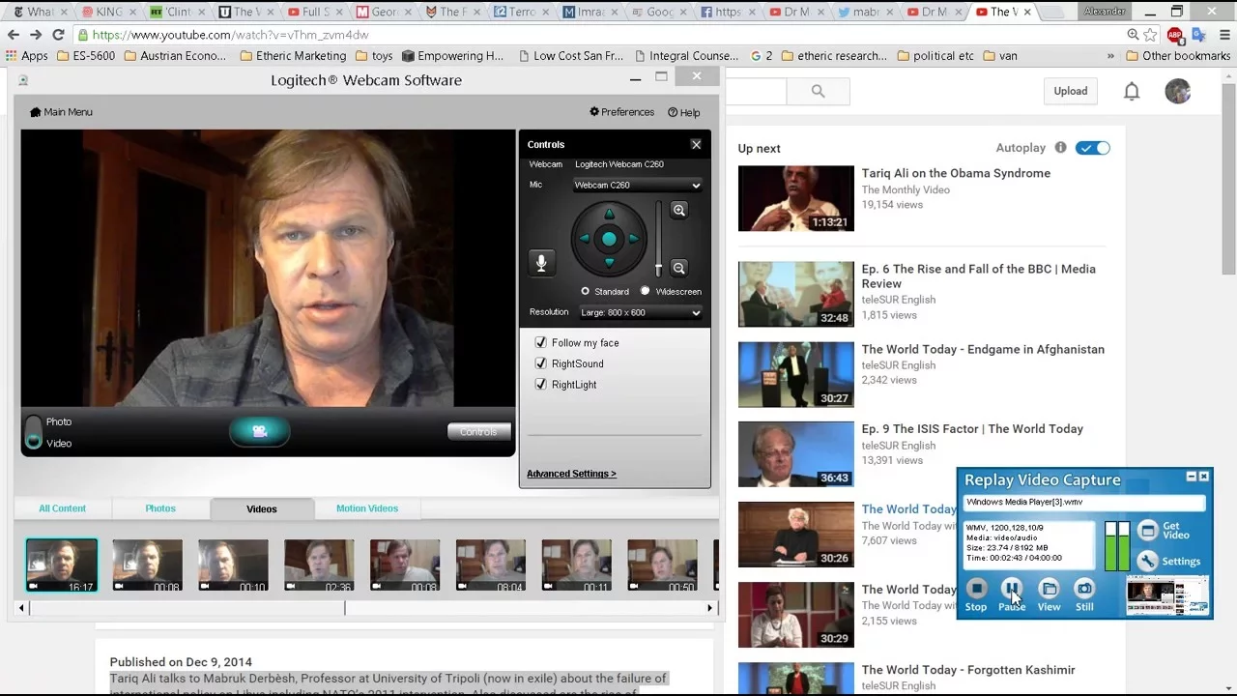Image resolution: width=1237 pixels, height=696 pixels.
Task: Select the Widescreen aspect radio button
Action: (646, 291)
